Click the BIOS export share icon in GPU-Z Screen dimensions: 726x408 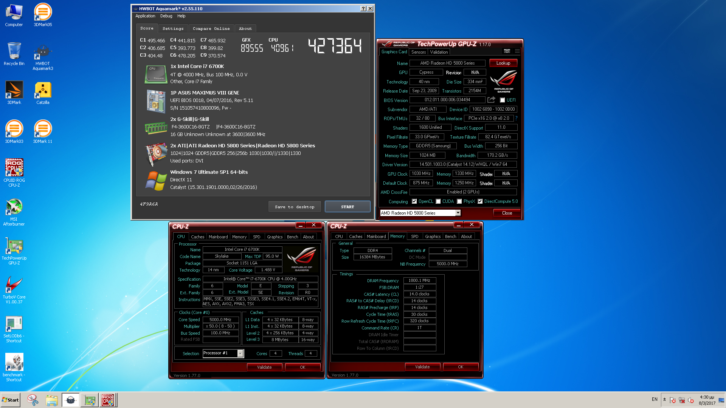tap(491, 100)
